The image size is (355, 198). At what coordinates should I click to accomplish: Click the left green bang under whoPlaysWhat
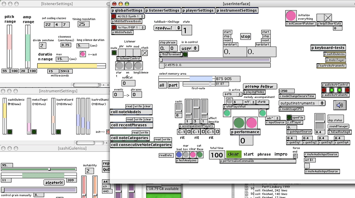[x=227, y=113]
